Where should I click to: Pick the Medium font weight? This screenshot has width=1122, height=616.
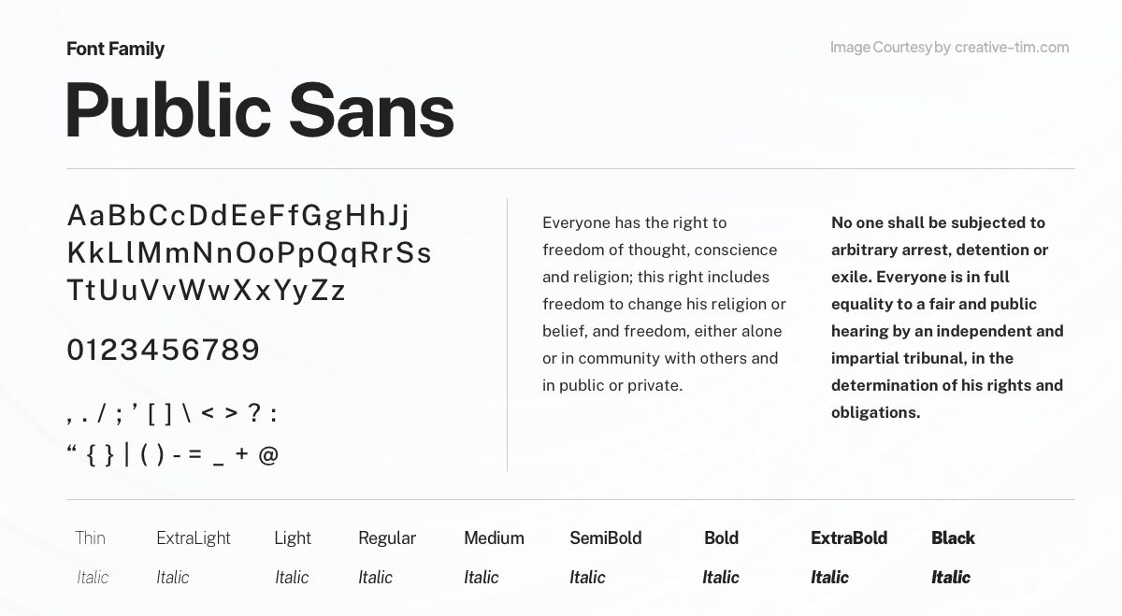coord(494,537)
